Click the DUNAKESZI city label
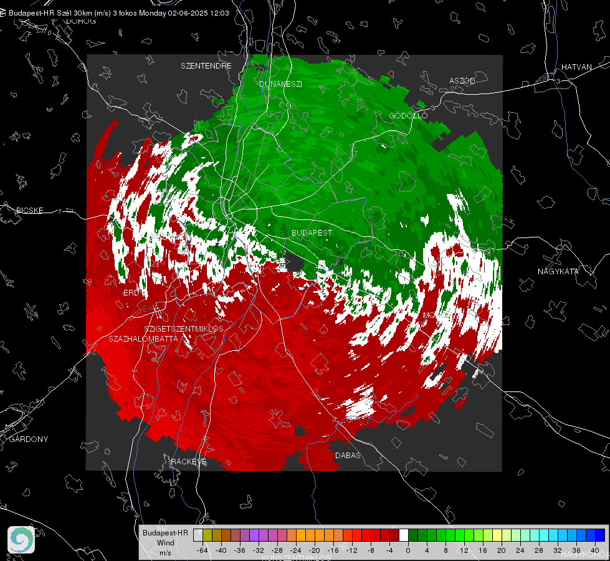Screen dimensions: 610x561 coord(280,84)
